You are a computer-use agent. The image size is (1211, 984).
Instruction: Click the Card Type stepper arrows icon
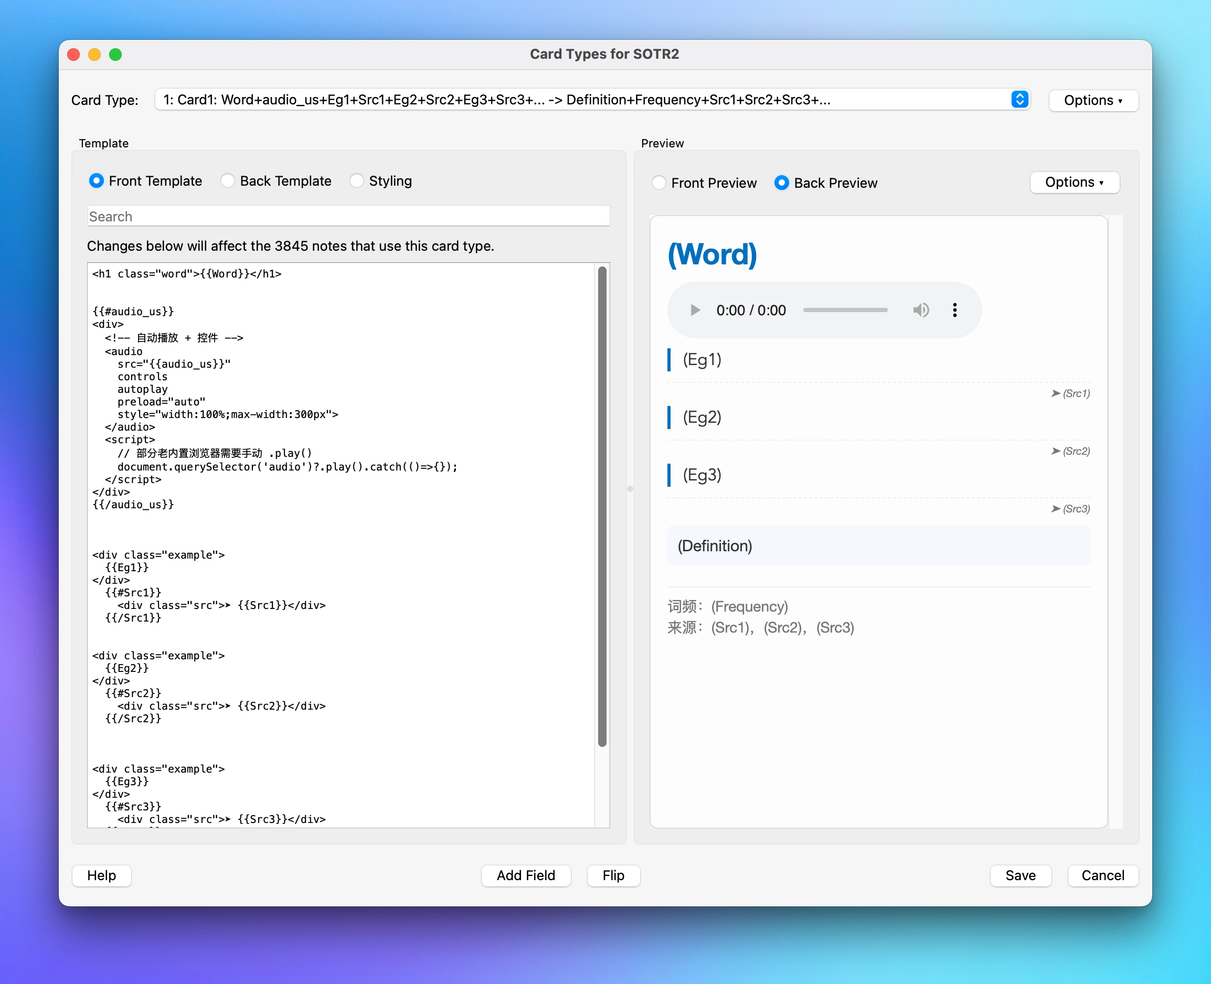[x=1019, y=100]
